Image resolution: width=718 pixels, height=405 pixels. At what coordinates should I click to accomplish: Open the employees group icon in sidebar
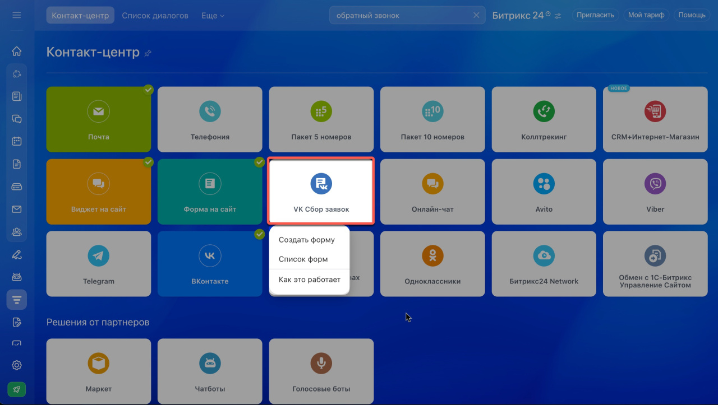17,231
